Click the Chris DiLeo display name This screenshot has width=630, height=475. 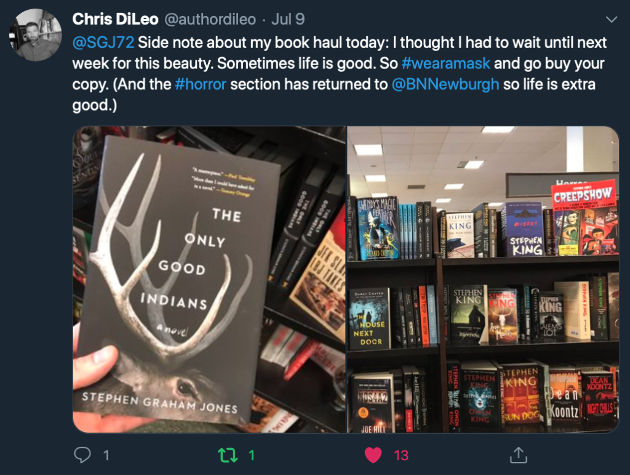coord(115,19)
